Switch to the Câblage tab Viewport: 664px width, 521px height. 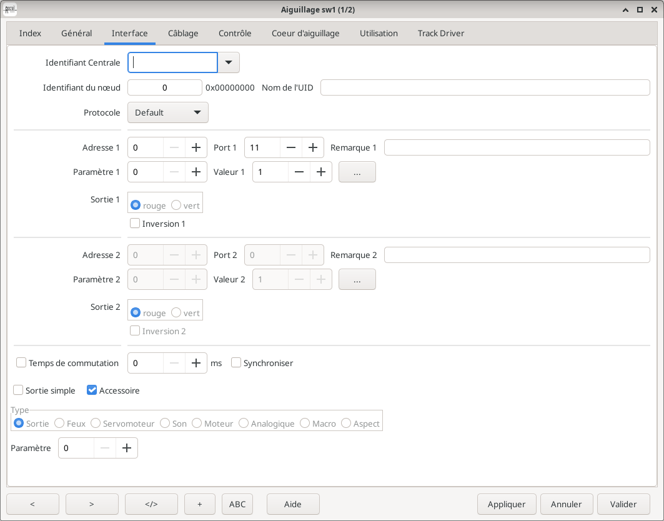click(x=183, y=33)
